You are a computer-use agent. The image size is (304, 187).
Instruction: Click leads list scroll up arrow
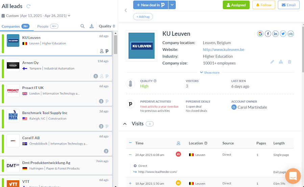[116, 33]
